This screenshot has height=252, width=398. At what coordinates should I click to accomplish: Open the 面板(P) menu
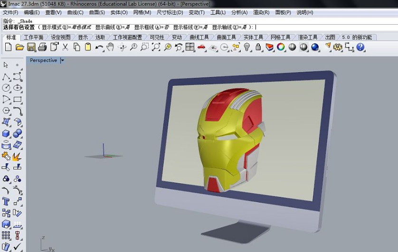coord(283,12)
